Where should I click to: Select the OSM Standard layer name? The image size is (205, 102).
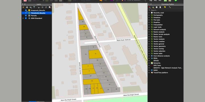pyautogui.click(x=36, y=18)
